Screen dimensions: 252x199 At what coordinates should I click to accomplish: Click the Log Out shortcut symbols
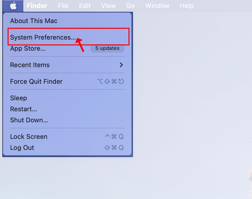click(114, 148)
